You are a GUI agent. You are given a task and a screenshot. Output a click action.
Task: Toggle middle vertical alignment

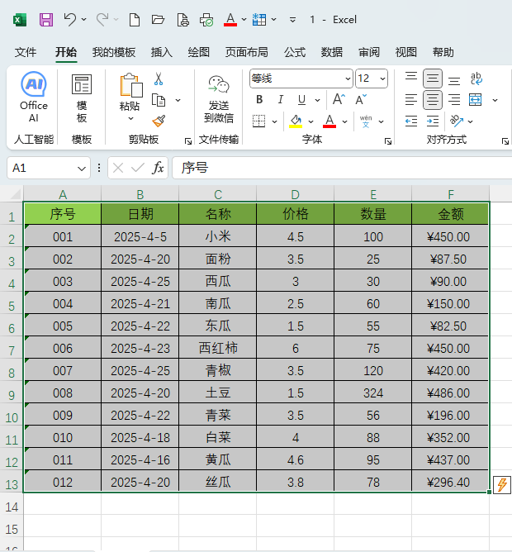tap(433, 79)
